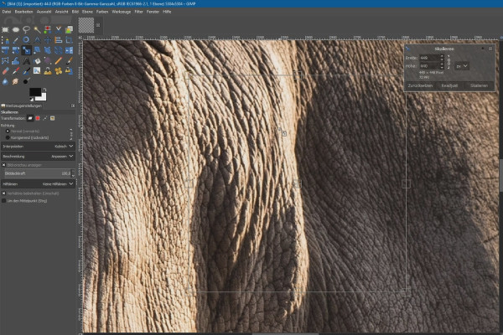Open the px unit dropdown in Skalieren dialog
The height and width of the screenshot is (335, 503).
point(462,66)
